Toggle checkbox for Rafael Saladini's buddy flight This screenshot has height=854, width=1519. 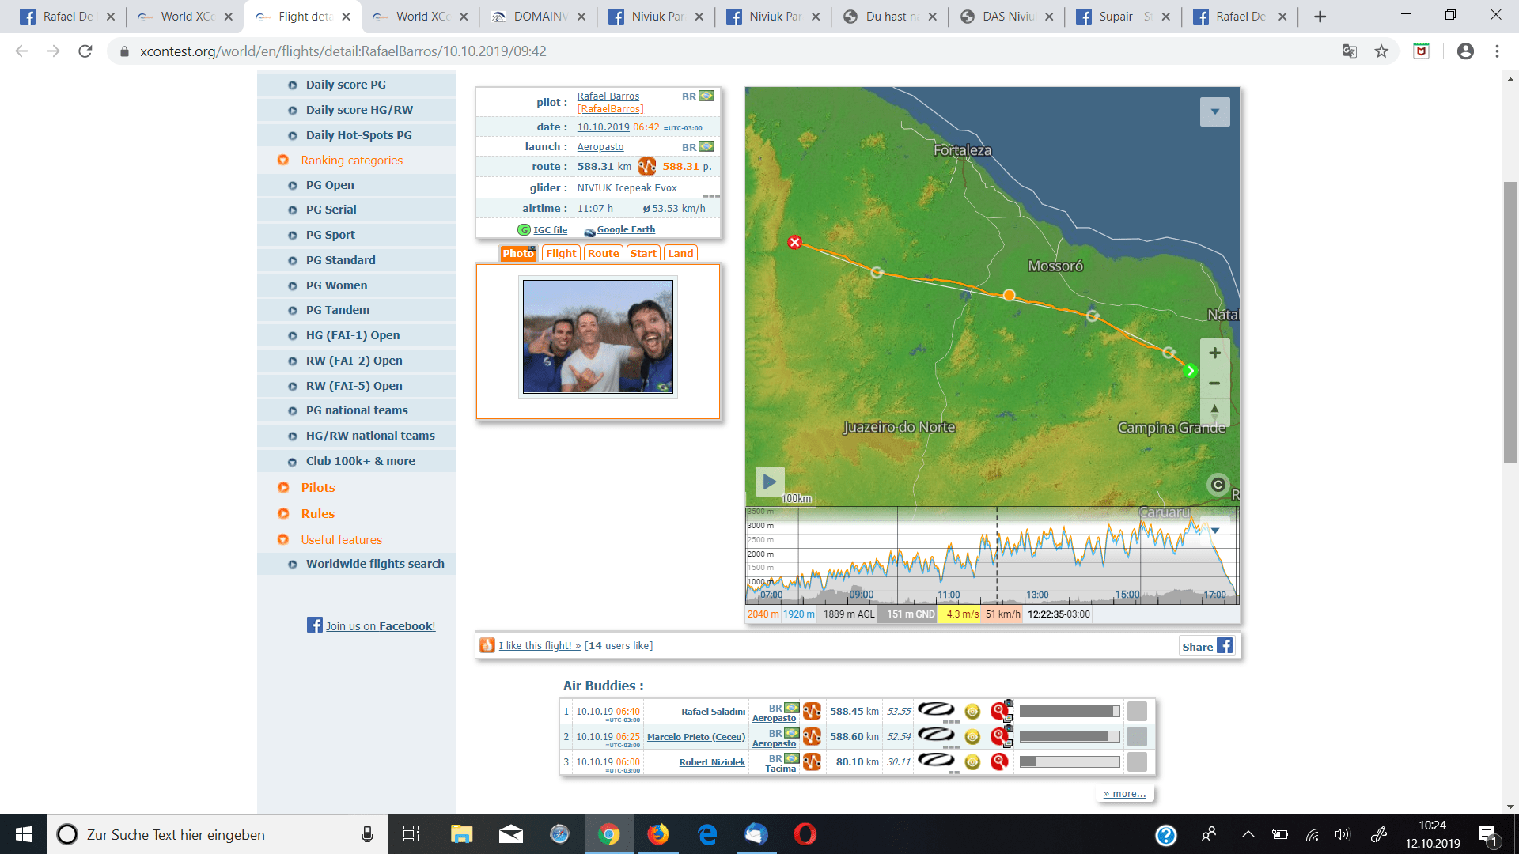pyautogui.click(x=1137, y=712)
